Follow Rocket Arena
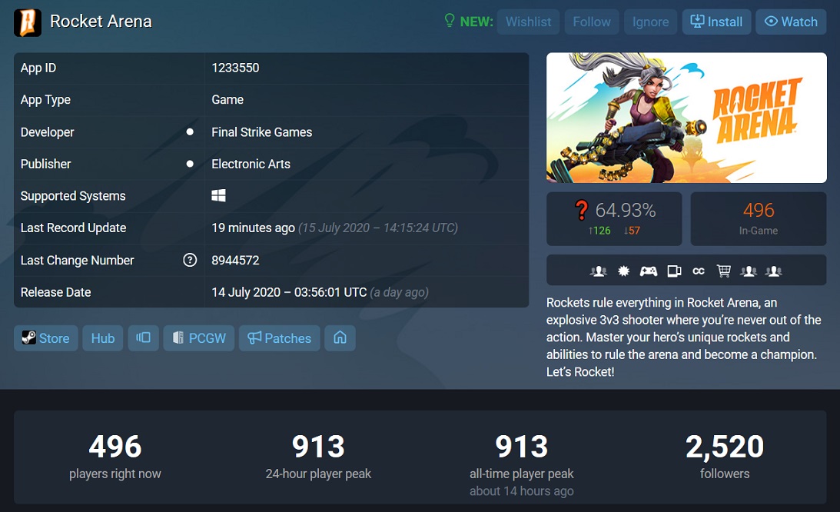The image size is (840, 512). click(x=592, y=22)
